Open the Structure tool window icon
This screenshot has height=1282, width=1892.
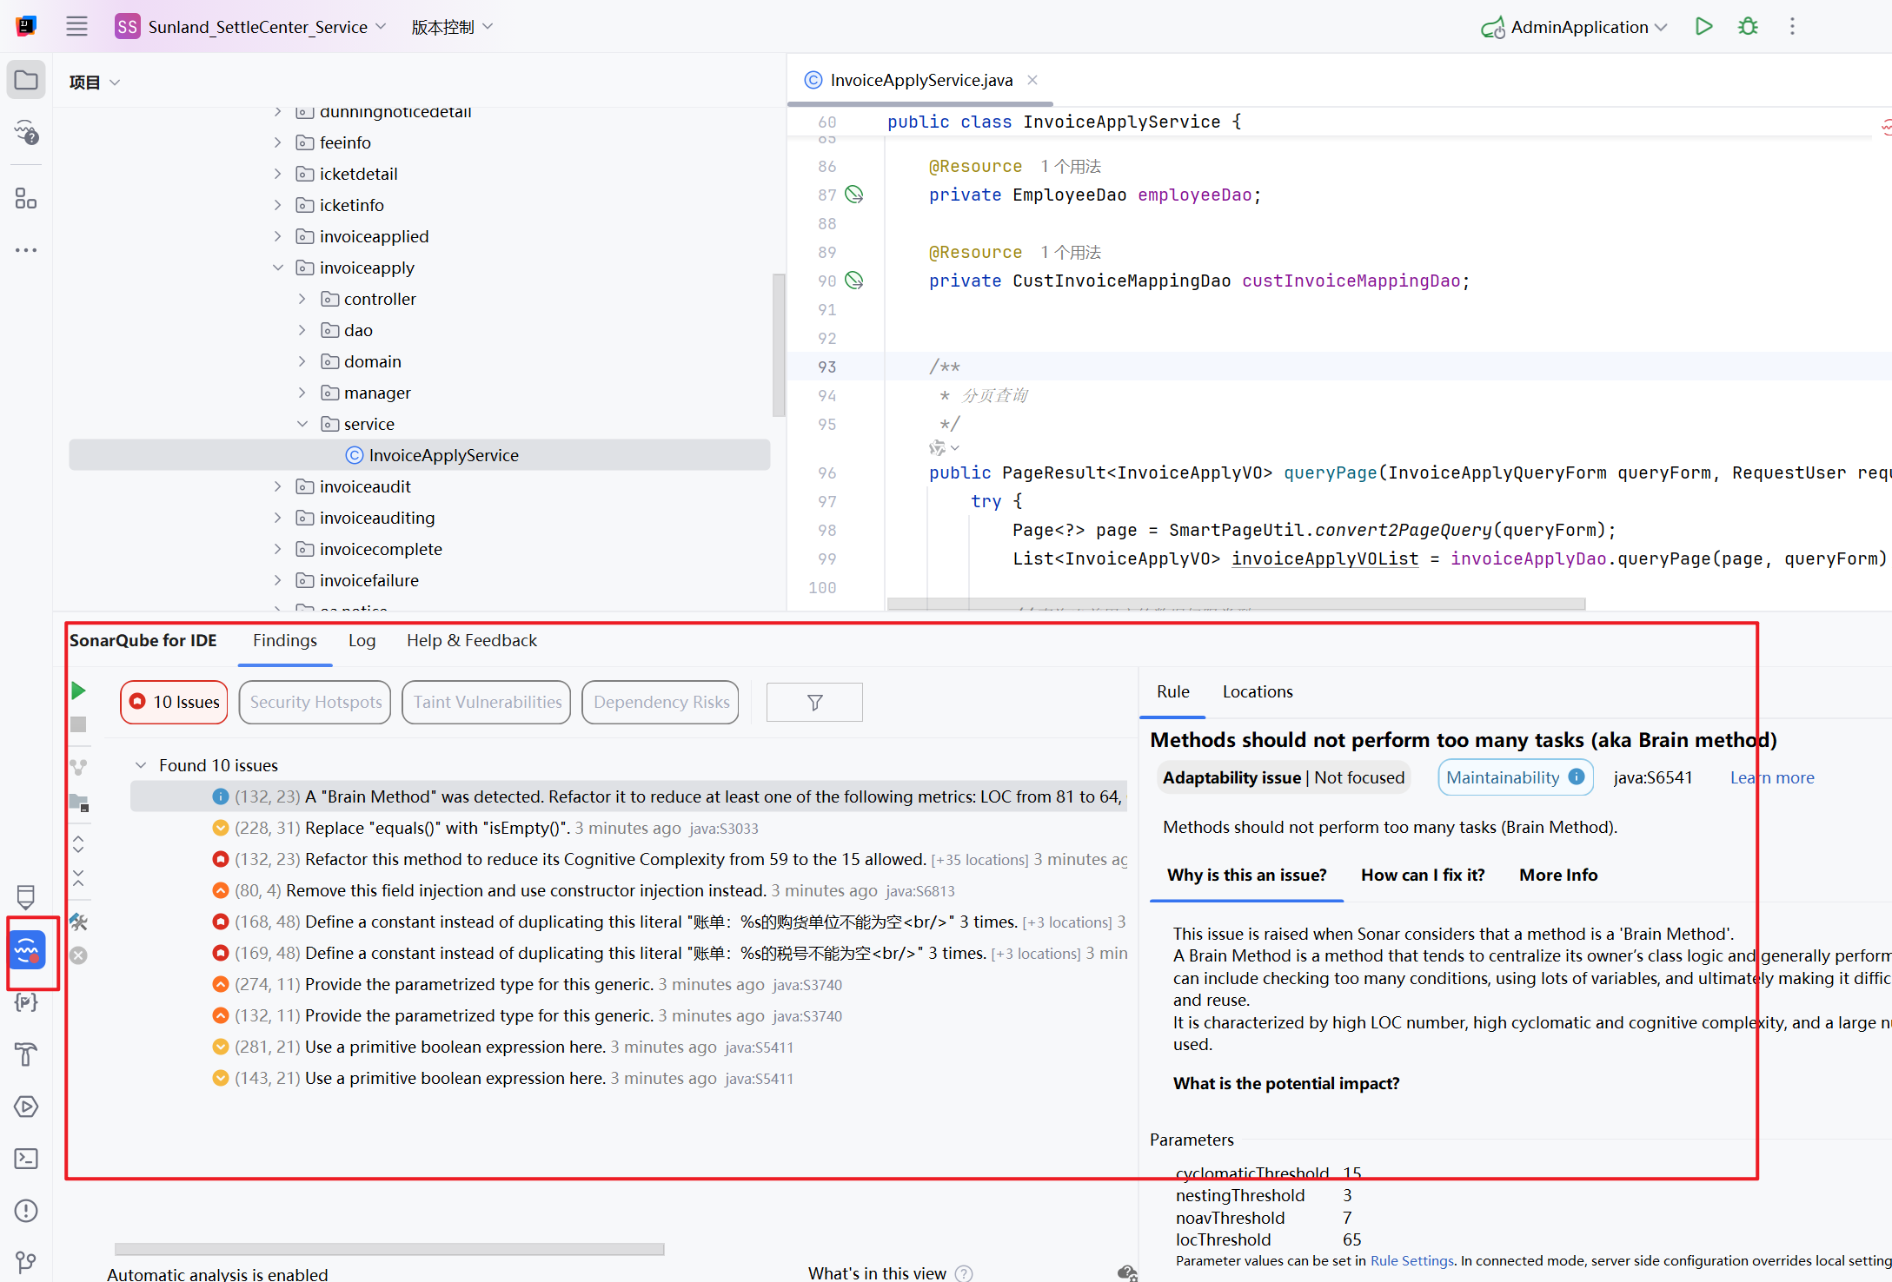pyautogui.click(x=26, y=199)
